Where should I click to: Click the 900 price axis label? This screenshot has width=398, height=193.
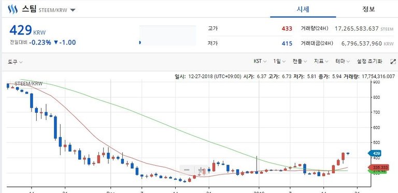(x=376, y=82)
